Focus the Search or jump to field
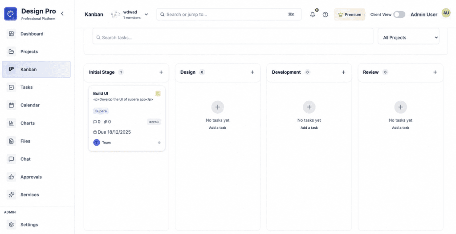 tap(229, 14)
